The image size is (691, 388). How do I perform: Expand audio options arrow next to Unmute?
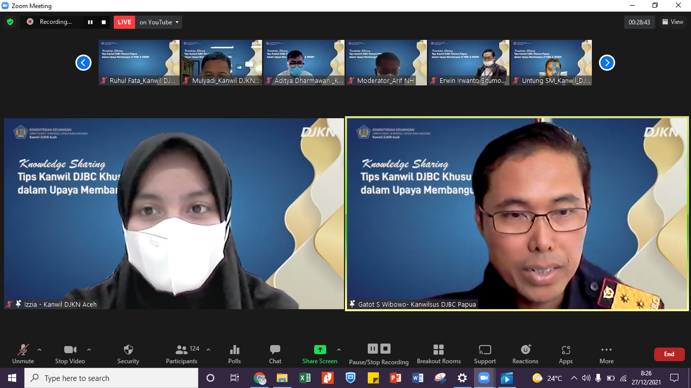(39, 350)
